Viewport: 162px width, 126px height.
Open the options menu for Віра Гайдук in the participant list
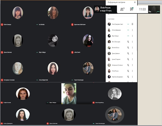coord(132,36)
